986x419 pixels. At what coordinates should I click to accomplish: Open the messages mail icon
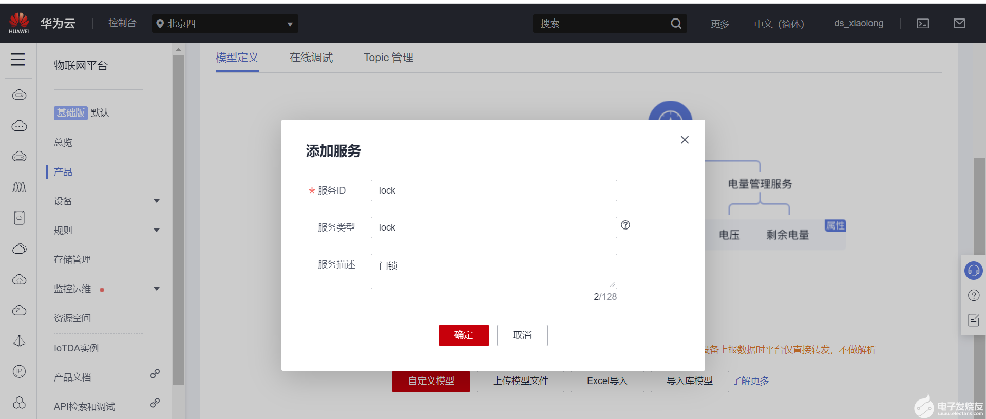coord(959,23)
